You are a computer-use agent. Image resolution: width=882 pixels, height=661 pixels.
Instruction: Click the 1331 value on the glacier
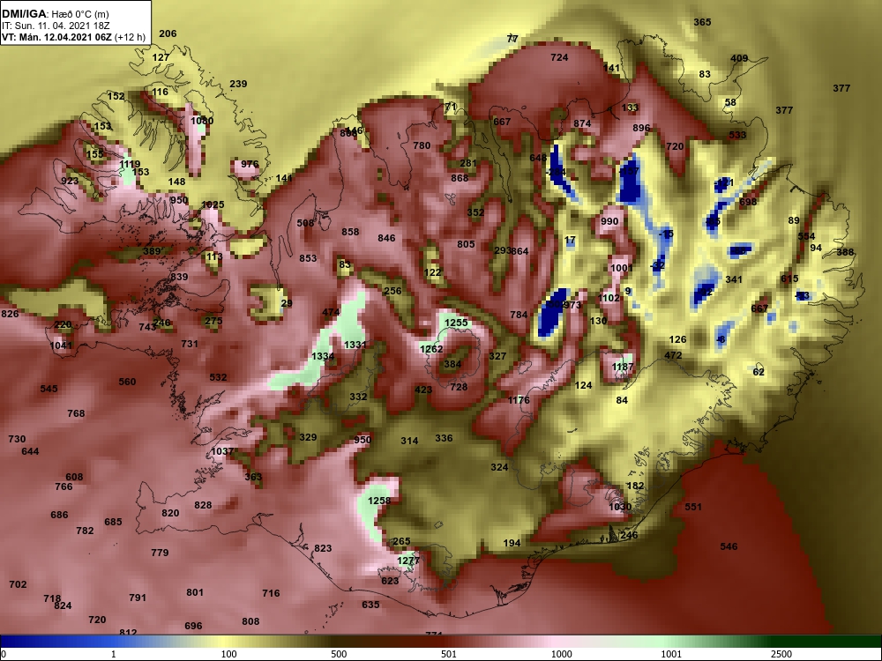pyautogui.click(x=355, y=345)
